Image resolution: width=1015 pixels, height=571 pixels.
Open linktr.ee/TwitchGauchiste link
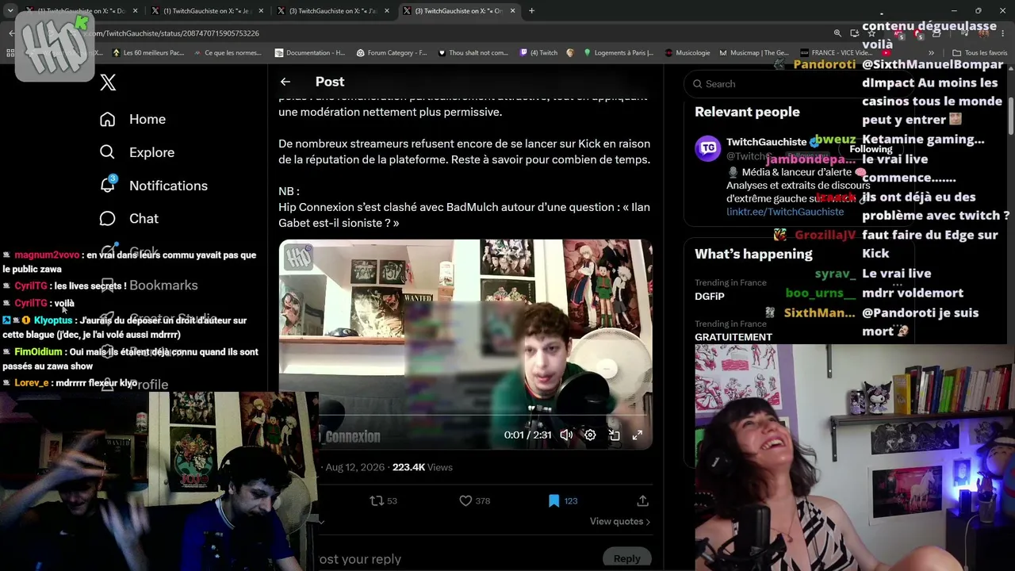pyautogui.click(x=785, y=212)
